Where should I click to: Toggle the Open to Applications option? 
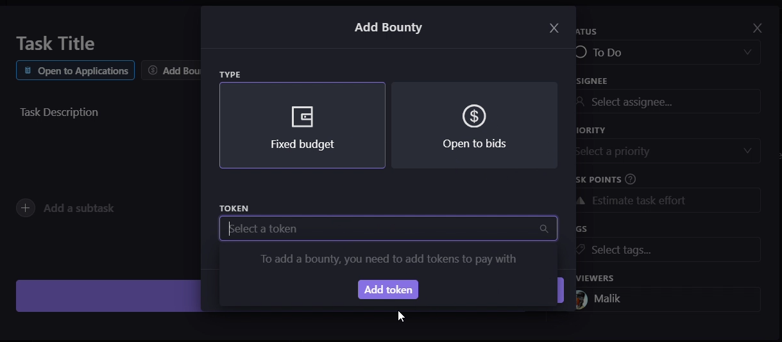point(75,70)
